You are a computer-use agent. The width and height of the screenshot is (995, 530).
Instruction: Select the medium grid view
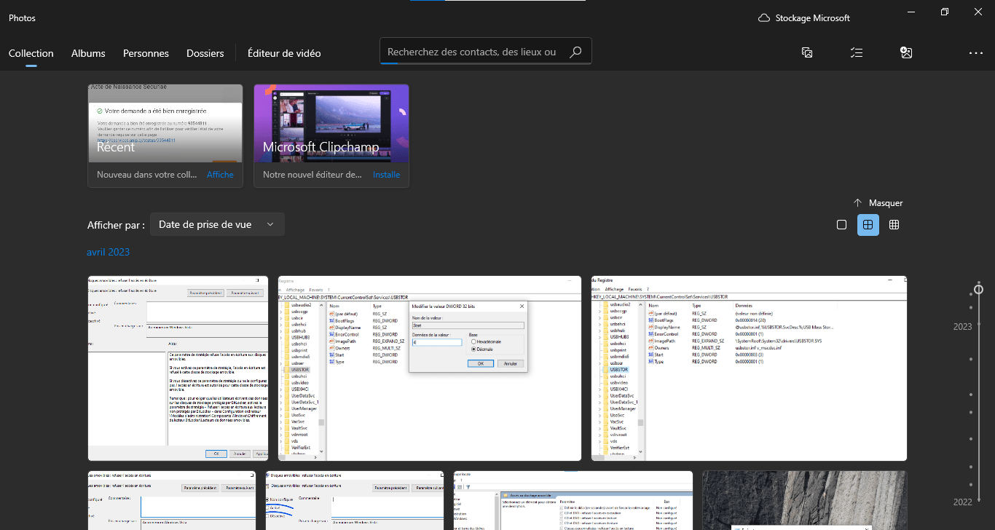(x=868, y=225)
